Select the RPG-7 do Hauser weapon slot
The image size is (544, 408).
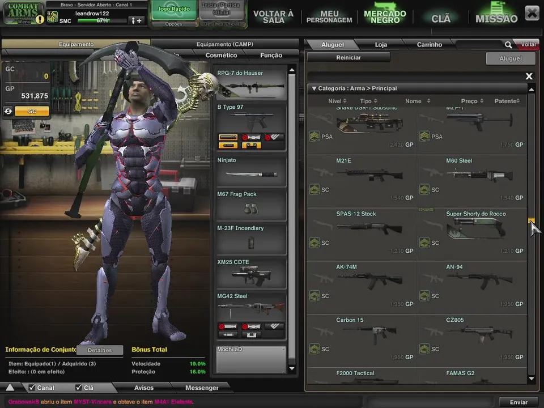(250, 83)
